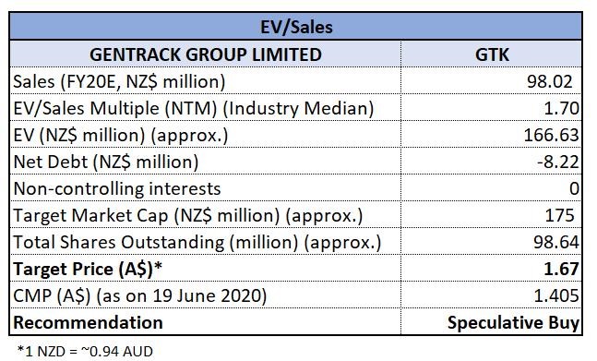Screen dimensions: 597x361
Task: Click the CMP (A$) 19 June 2020 label
Action: pos(139,295)
